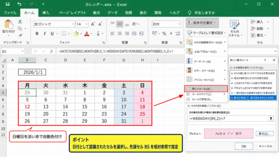Increase the indent
279x157 pixels.
pos(141,34)
